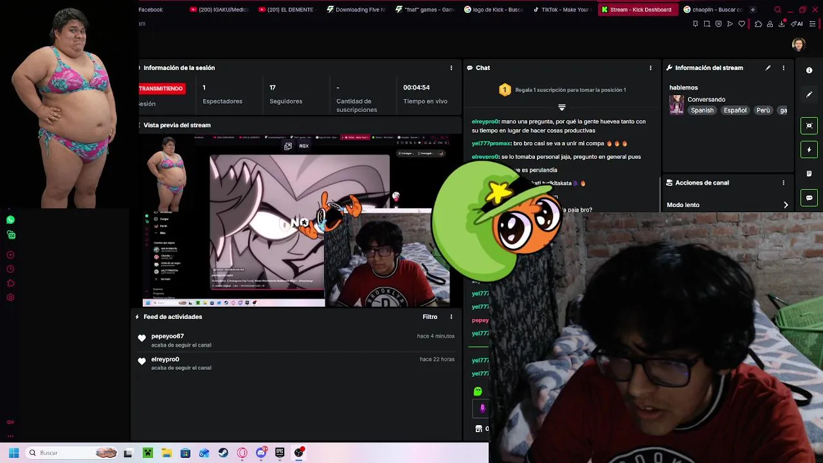Open browsing history clock icon in sidebar
823x463 pixels.
(x=10, y=269)
